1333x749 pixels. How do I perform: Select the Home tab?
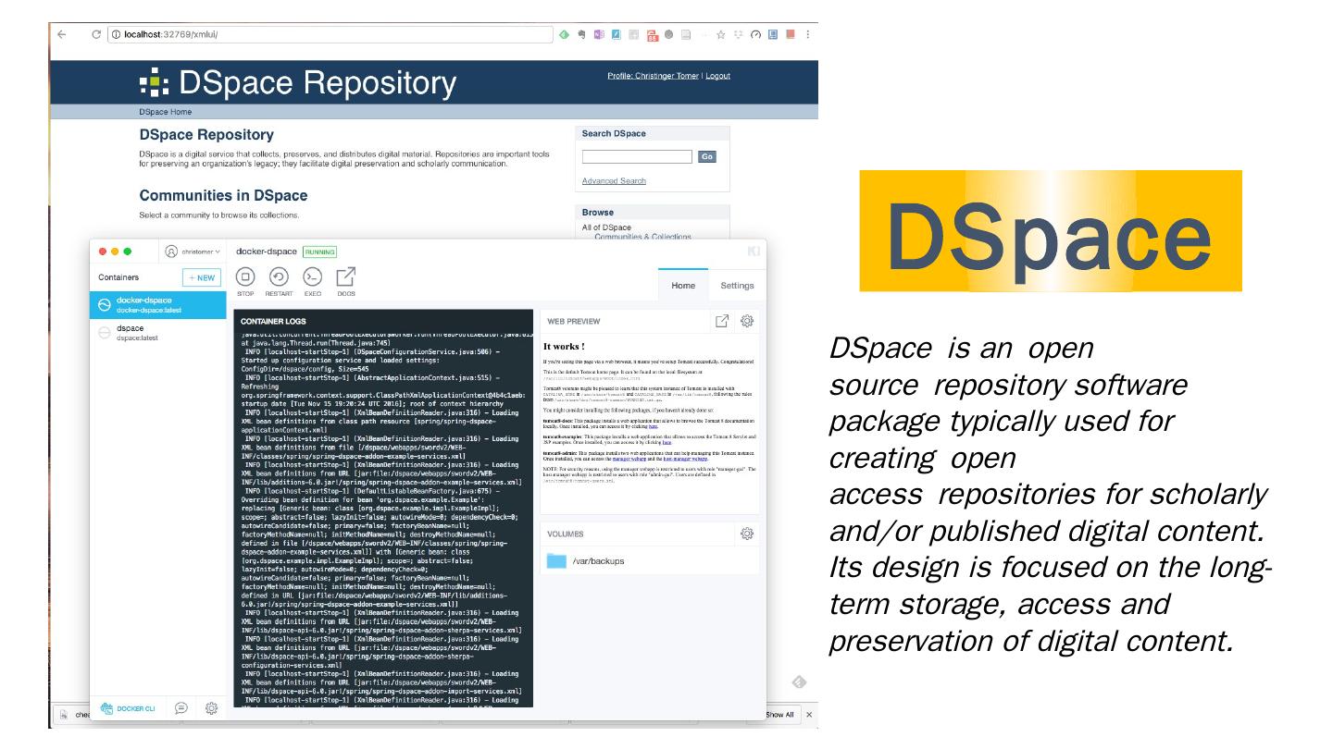point(683,286)
